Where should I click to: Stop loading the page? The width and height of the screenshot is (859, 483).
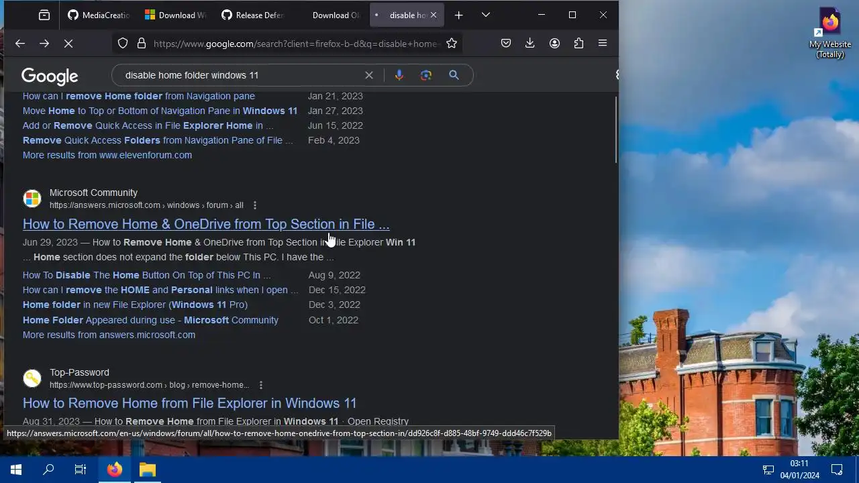click(x=68, y=44)
